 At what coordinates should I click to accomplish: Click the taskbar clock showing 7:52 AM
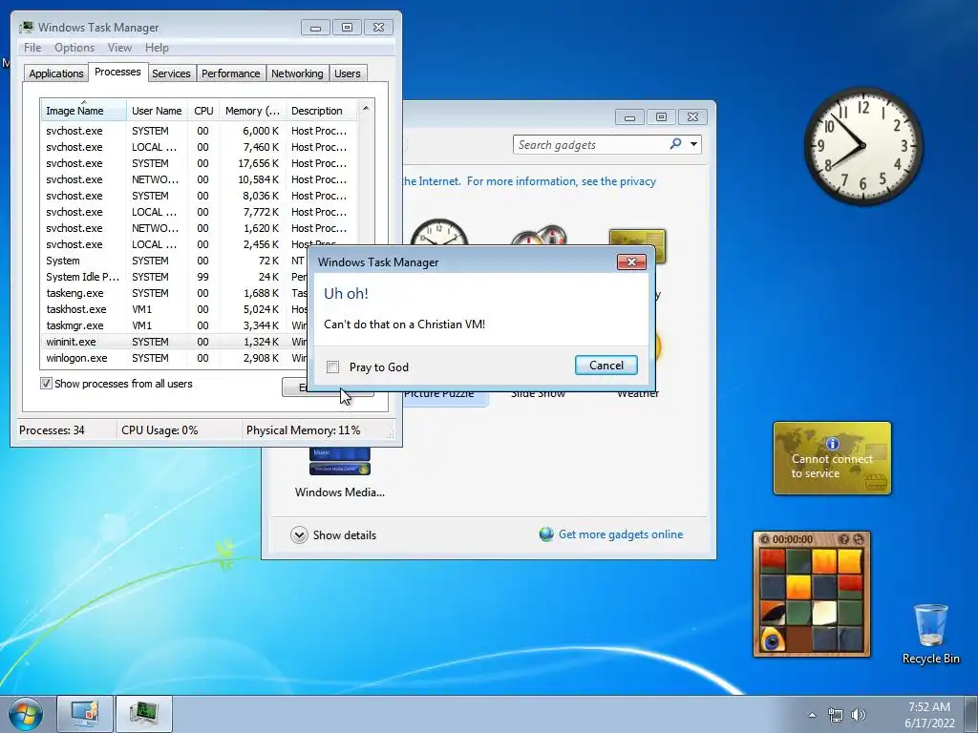tap(929, 715)
